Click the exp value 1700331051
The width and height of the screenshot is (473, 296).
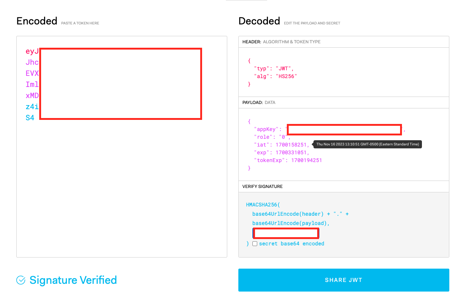pyautogui.click(x=291, y=152)
